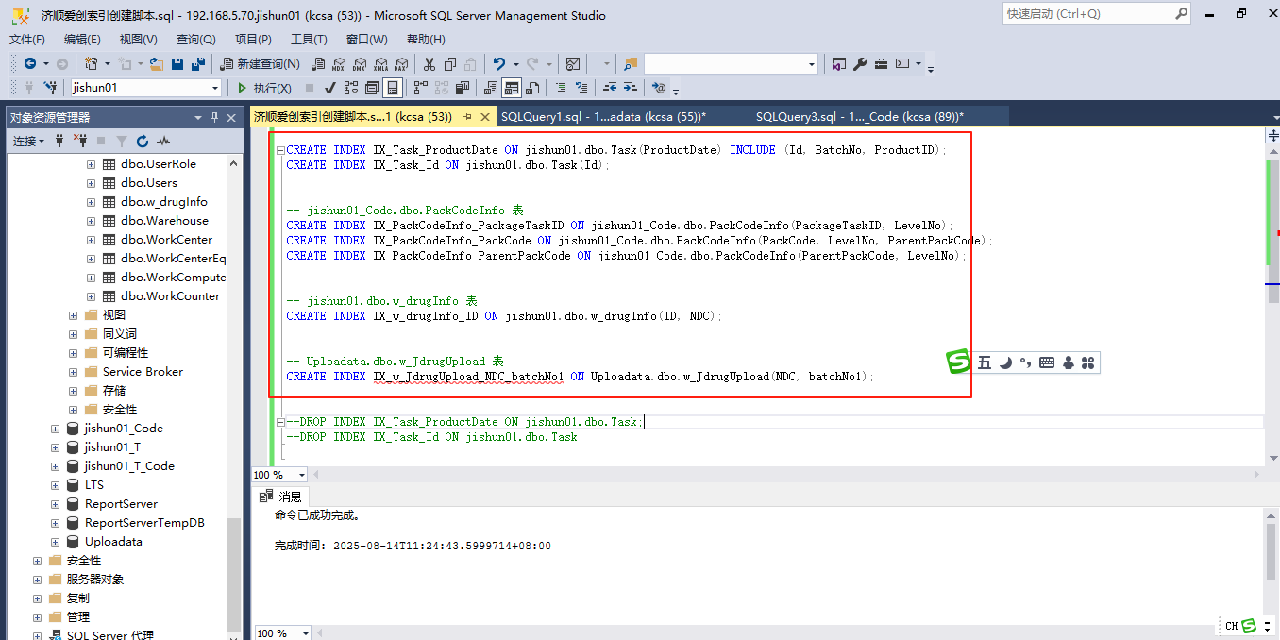The width and height of the screenshot is (1280, 640).
Task: Click the results to text icon
Action: pyautogui.click(x=490, y=88)
